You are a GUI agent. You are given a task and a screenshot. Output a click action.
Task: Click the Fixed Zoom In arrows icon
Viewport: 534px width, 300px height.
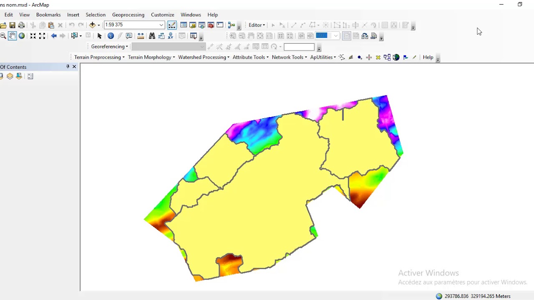tap(33, 36)
